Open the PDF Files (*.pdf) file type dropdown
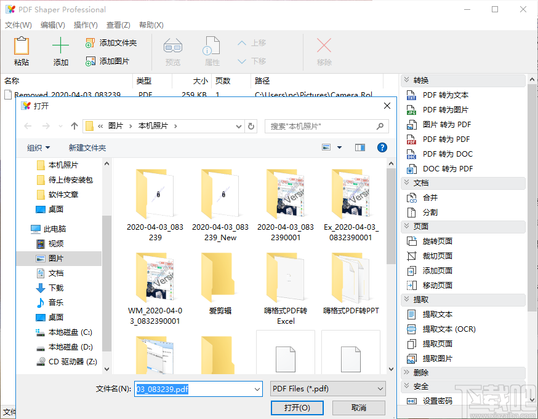This screenshot has height=419, width=538. (x=327, y=388)
